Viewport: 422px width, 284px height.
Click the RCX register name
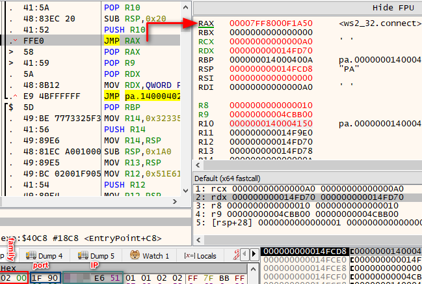coord(206,42)
